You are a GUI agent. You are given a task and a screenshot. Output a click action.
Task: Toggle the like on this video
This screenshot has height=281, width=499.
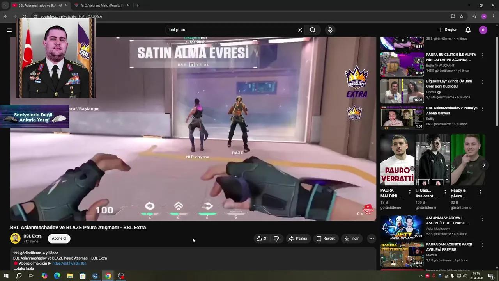[260, 238]
